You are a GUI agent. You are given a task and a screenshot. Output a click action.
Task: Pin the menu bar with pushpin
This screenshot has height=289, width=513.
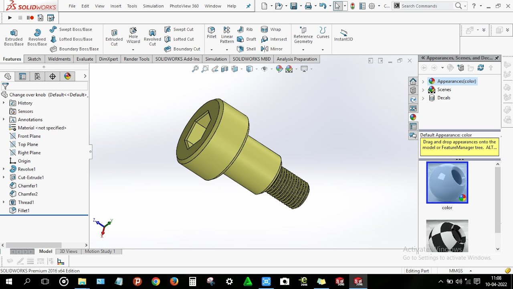248,6
